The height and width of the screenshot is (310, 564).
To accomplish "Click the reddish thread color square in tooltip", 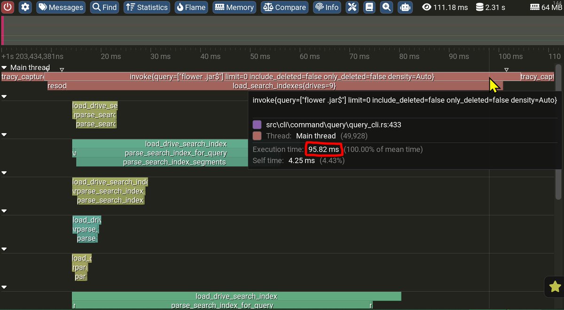I will [x=257, y=136].
